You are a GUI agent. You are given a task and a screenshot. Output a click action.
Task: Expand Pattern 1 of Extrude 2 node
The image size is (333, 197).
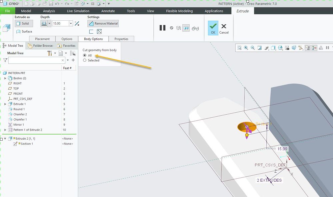coord(5,130)
